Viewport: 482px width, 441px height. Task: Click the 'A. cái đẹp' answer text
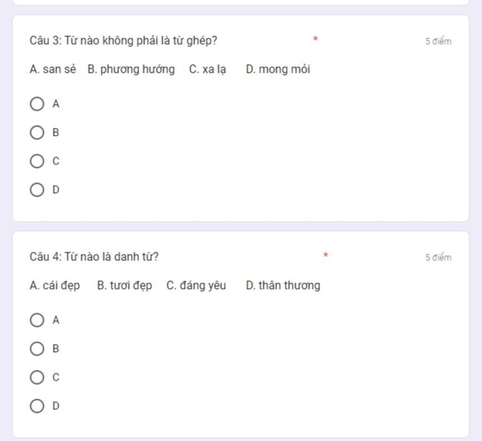[x=55, y=286]
